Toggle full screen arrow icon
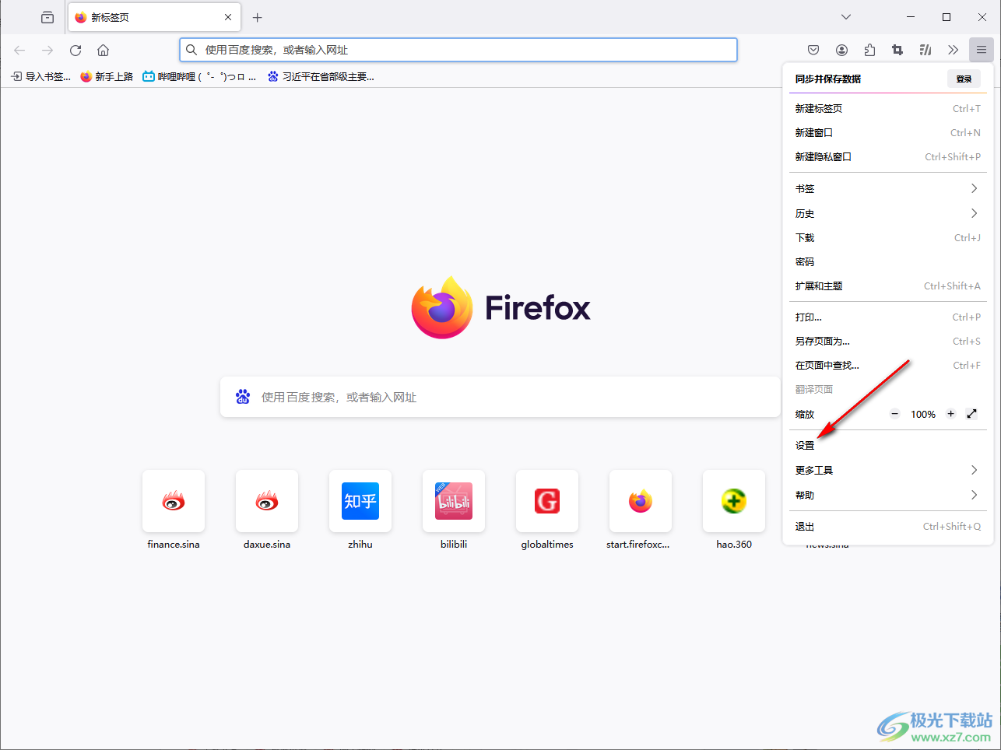This screenshot has width=1001, height=750. pos(971,414)
